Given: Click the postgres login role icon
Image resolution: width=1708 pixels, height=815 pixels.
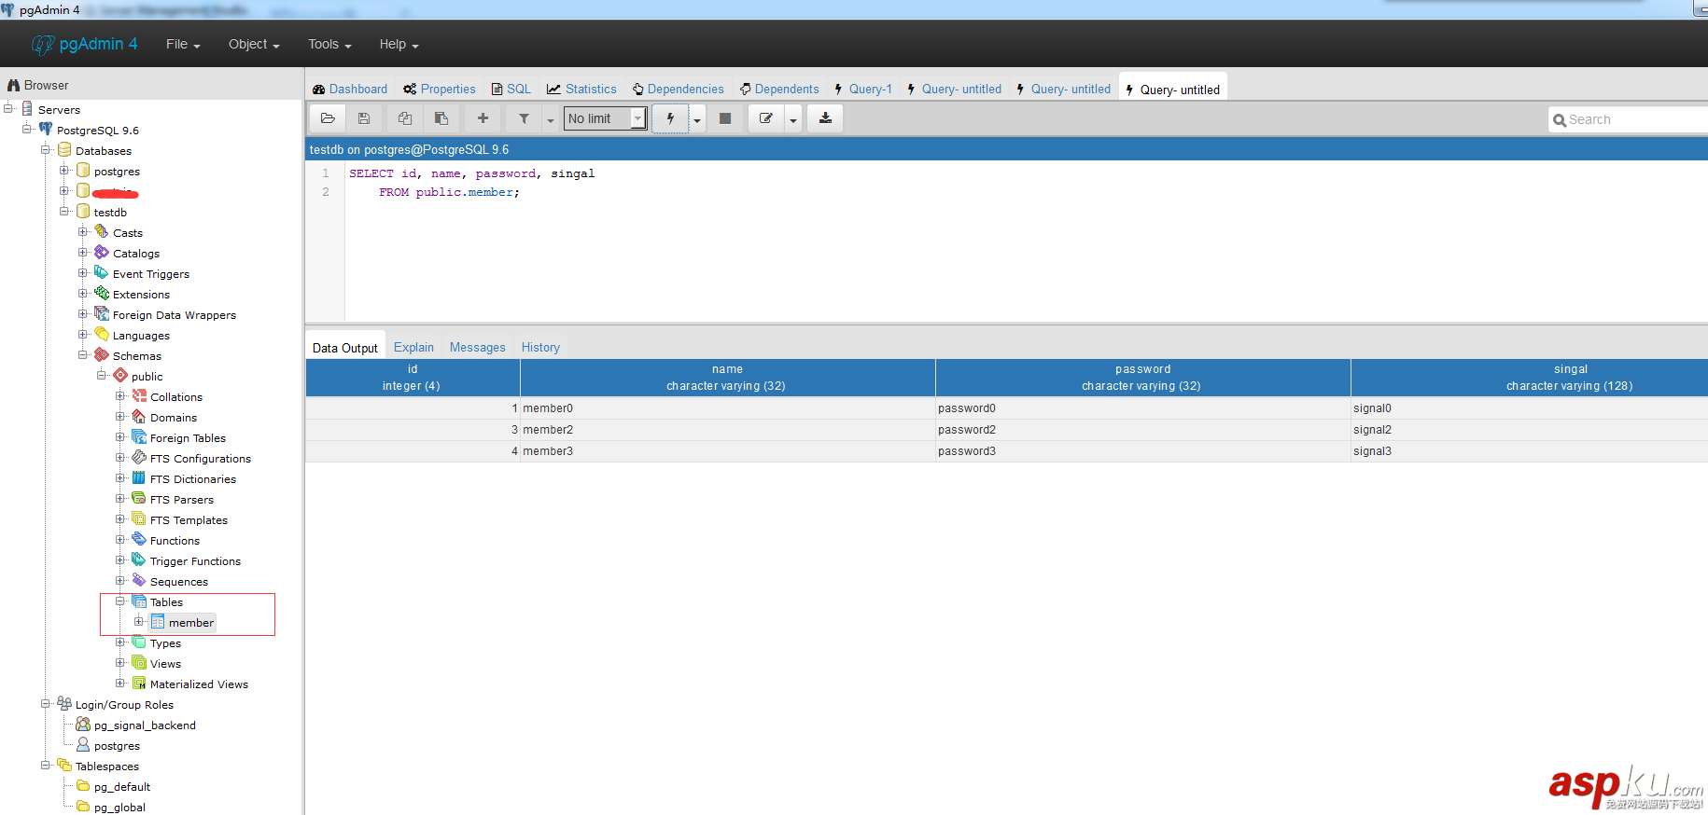Looking at the screenshot, I should pyautogui.click(x=83, y=745).
